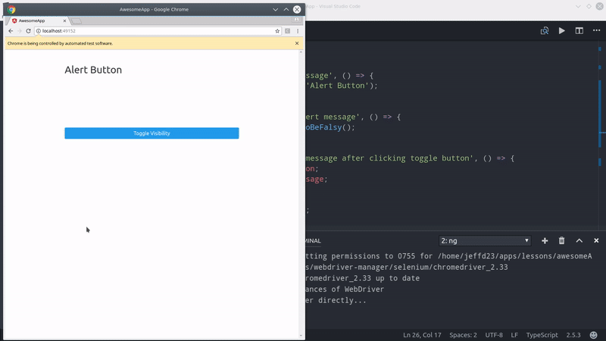Bookmark this page with the star icon
This screenshot has width=606, height=341.
point(277,31)
